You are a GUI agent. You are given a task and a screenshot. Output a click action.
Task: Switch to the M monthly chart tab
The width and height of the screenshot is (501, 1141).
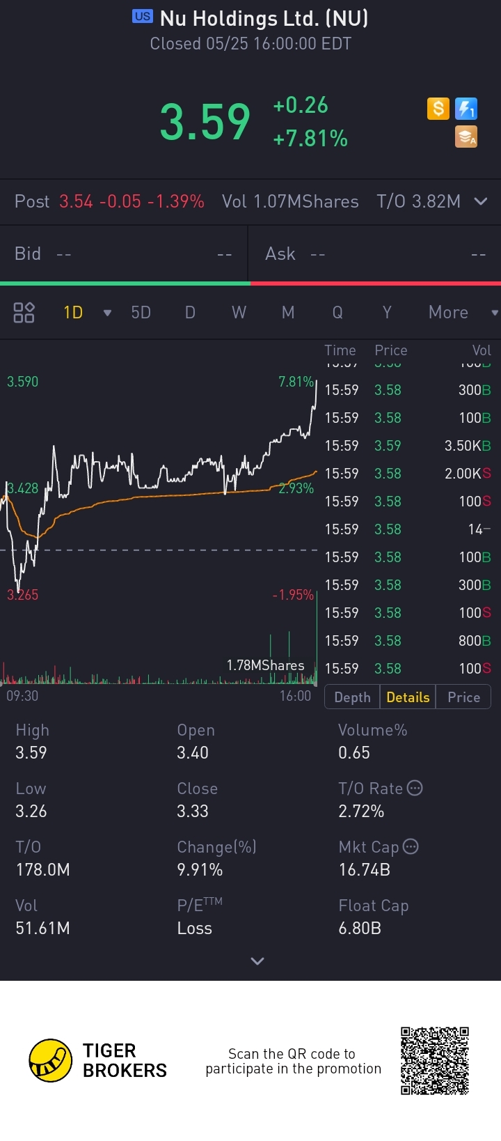(288, 312)
